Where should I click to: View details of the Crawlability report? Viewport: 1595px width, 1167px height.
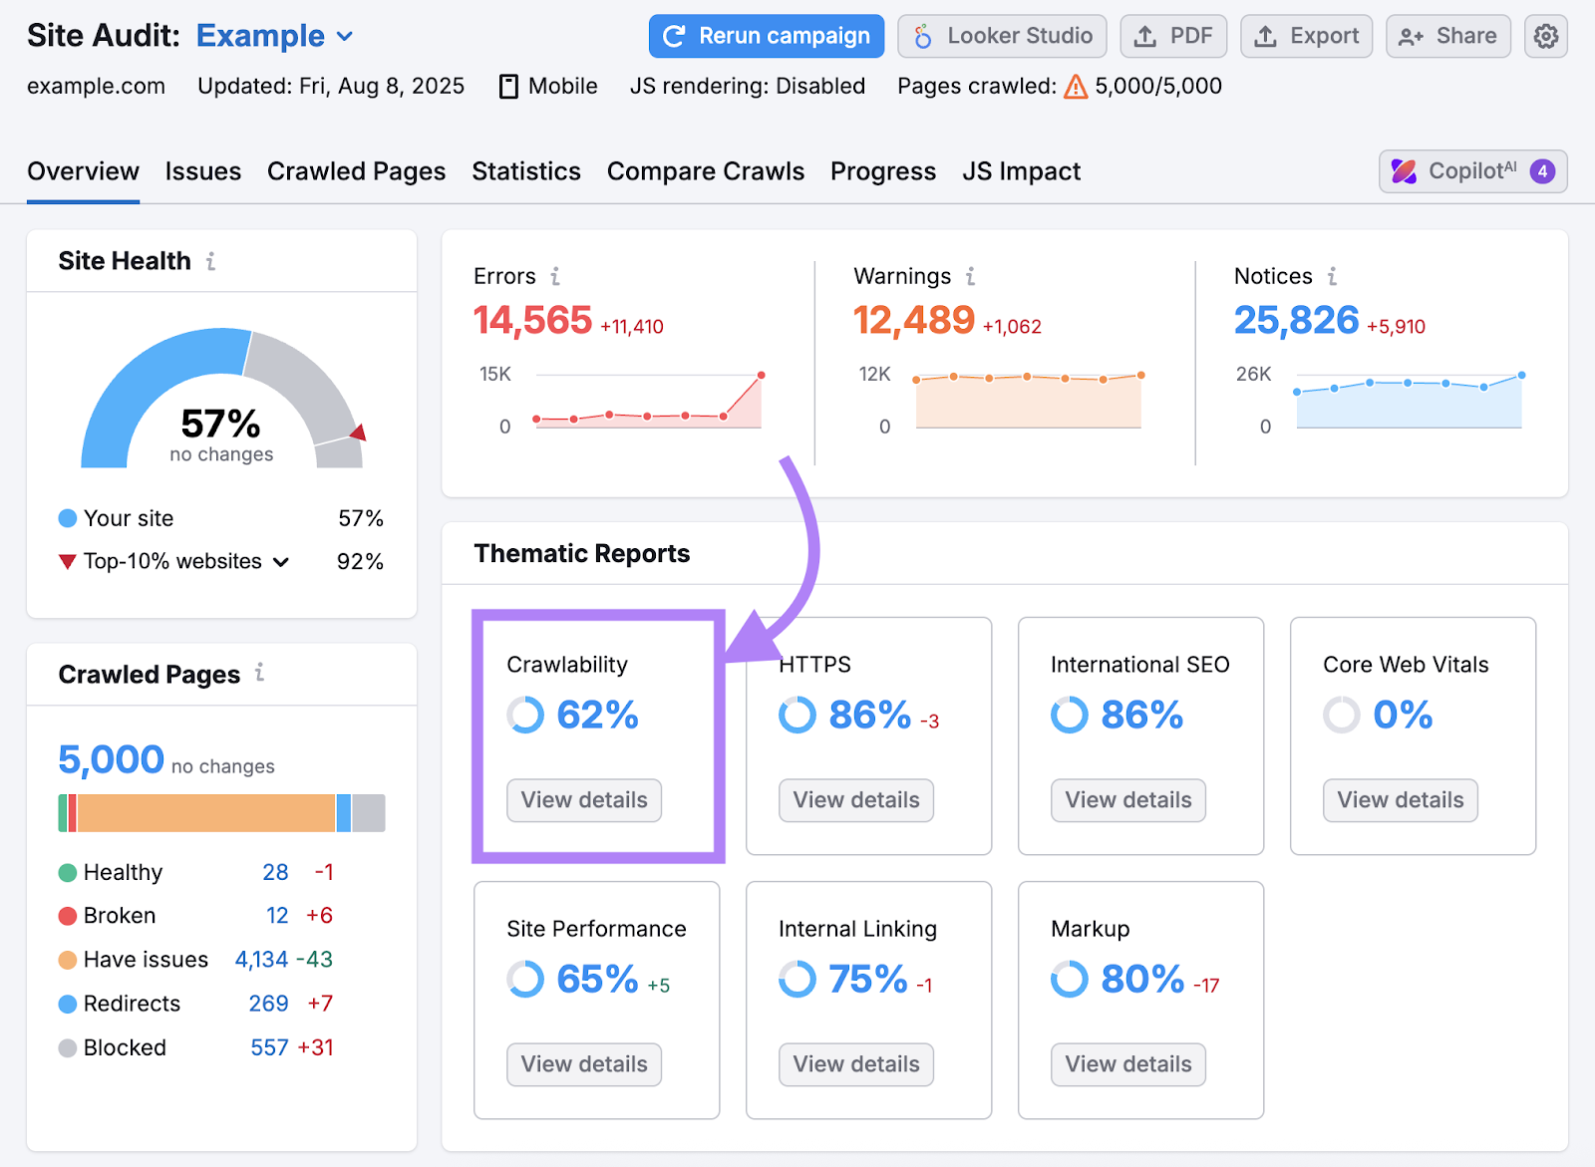(583, 800)
